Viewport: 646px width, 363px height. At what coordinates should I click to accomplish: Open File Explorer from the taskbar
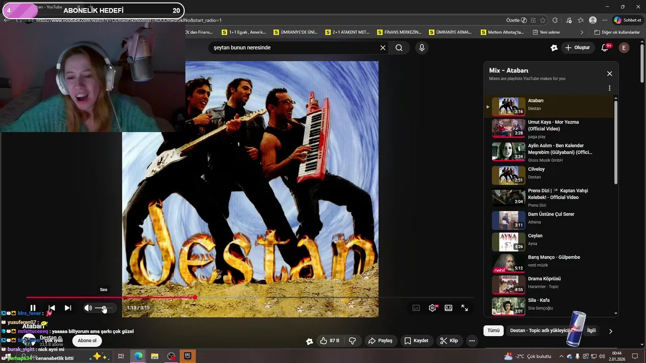tap(154, 356)
